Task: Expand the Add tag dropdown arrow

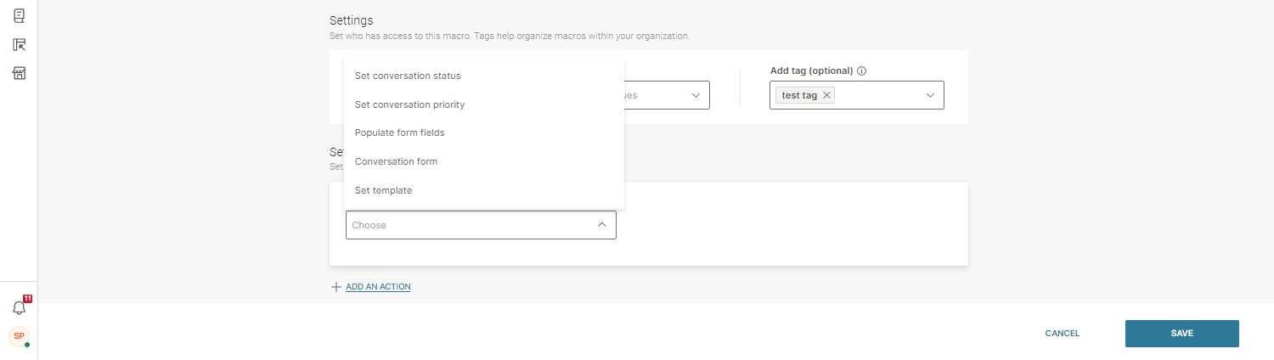Action: pyautogui.click(x=930, y=96)
